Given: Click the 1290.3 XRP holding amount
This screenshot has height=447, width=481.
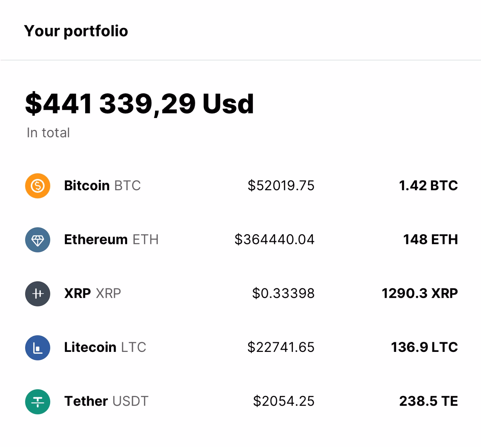Looking at the screenshot, I should (420, 294).
